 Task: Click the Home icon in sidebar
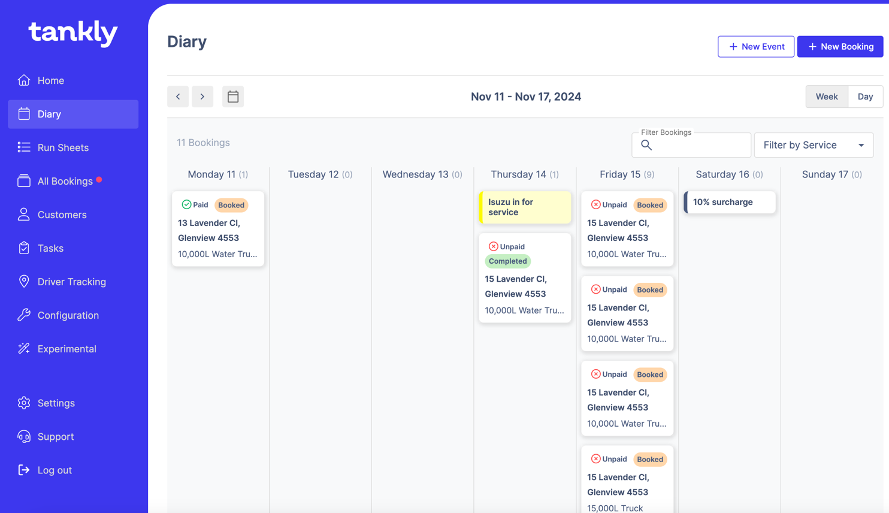(x=24, y=80)
